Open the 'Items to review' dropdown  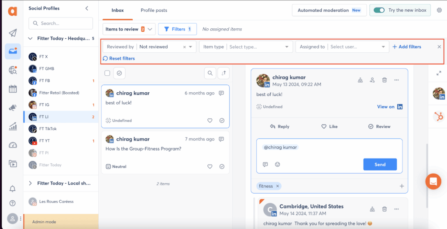(129, 29)
